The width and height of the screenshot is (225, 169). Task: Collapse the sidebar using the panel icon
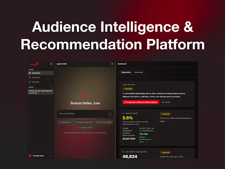51,64
